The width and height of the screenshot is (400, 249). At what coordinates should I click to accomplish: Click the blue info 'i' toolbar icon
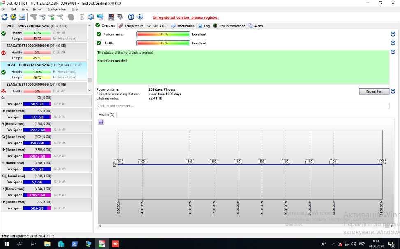click(x=140, y=17)
